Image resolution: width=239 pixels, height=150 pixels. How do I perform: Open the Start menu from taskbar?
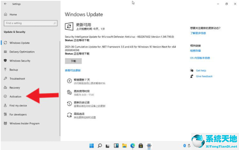click(91, 146)
